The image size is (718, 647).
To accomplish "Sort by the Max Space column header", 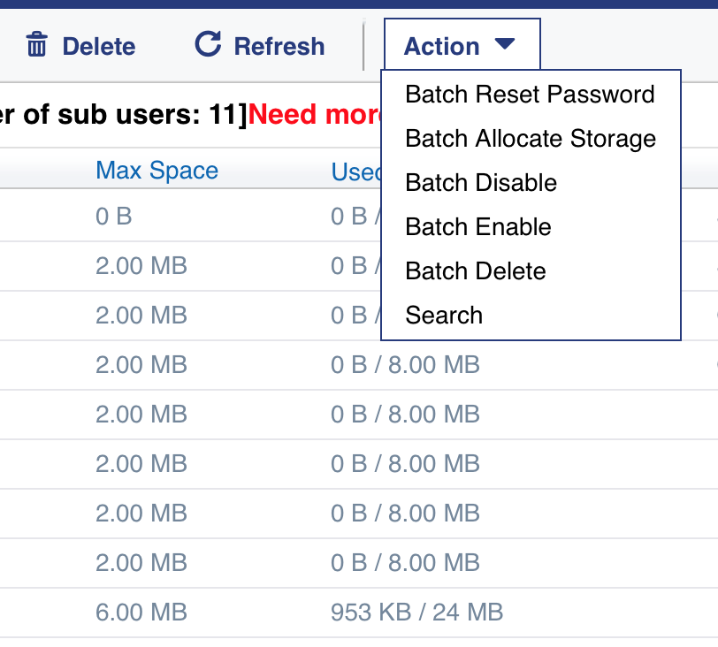I will click(157, 171).
